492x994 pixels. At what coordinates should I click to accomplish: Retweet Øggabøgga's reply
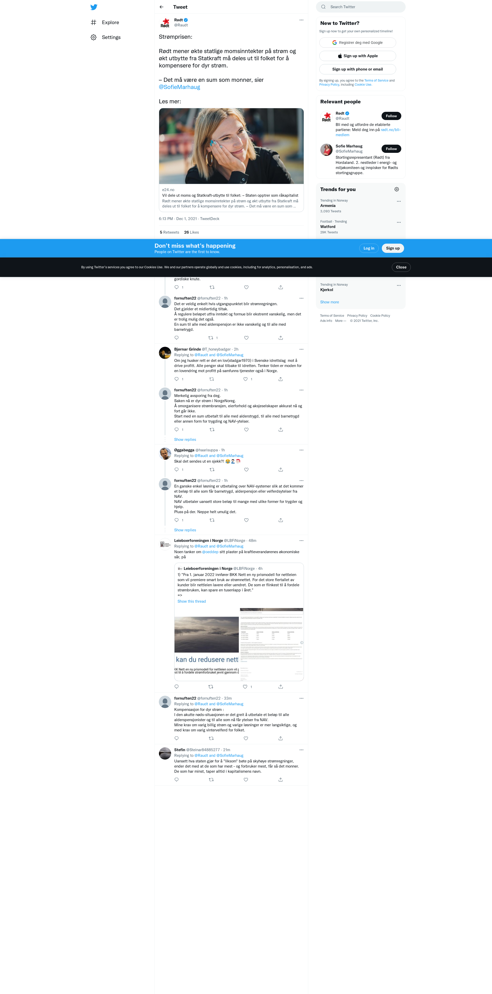click(212, 470)
